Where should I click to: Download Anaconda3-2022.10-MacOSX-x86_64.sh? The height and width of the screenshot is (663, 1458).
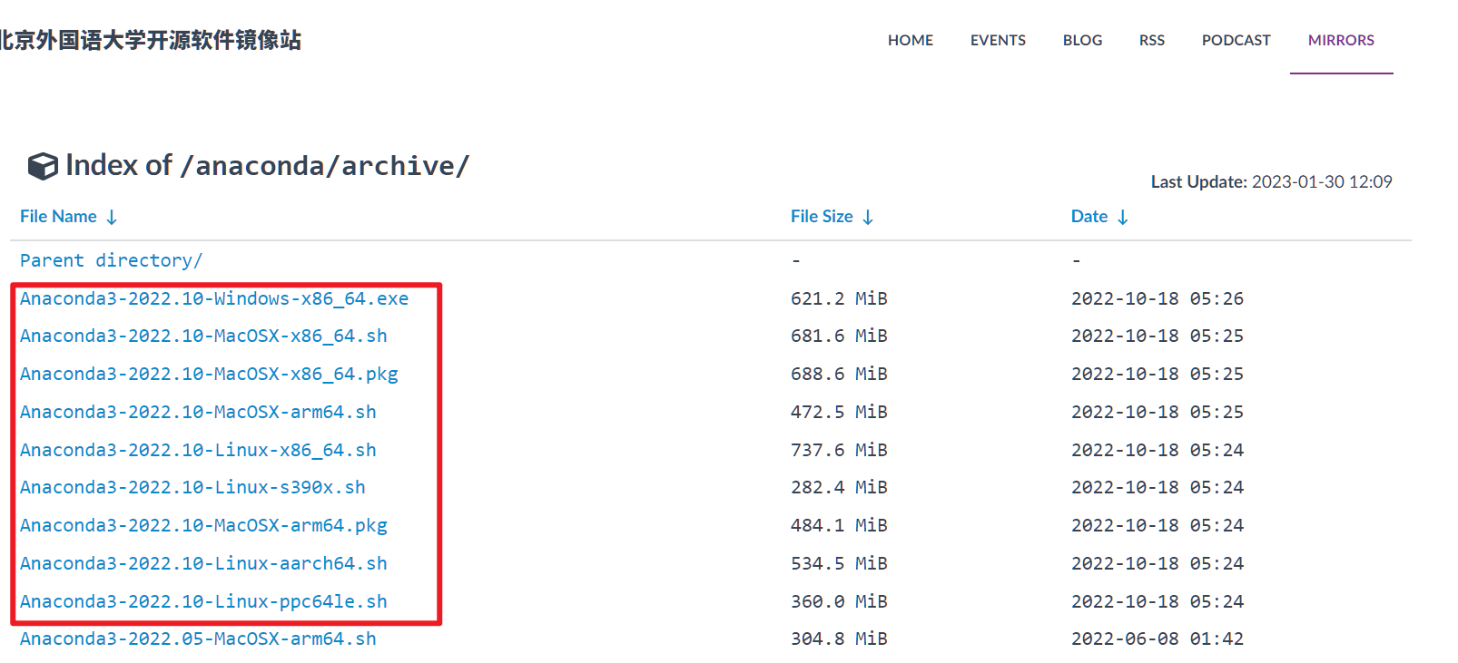pyautogui.click(x=203, y=336)
